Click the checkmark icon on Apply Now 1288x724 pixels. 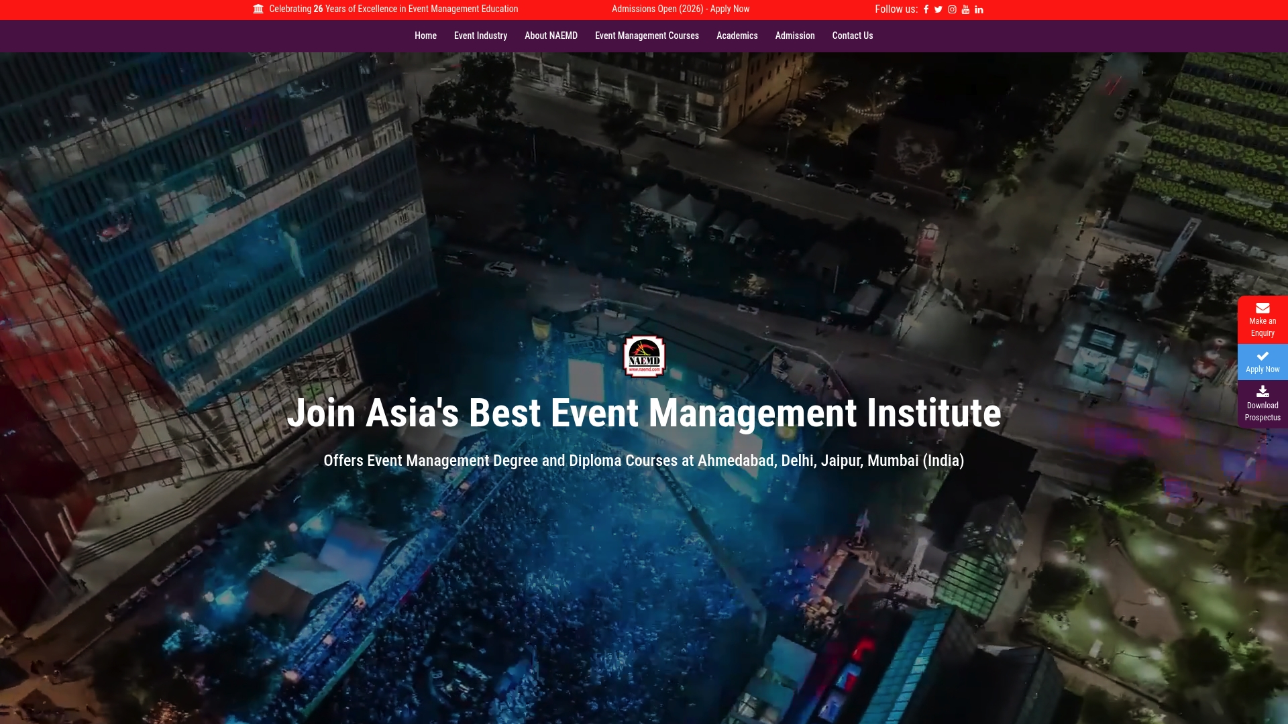1263,356
